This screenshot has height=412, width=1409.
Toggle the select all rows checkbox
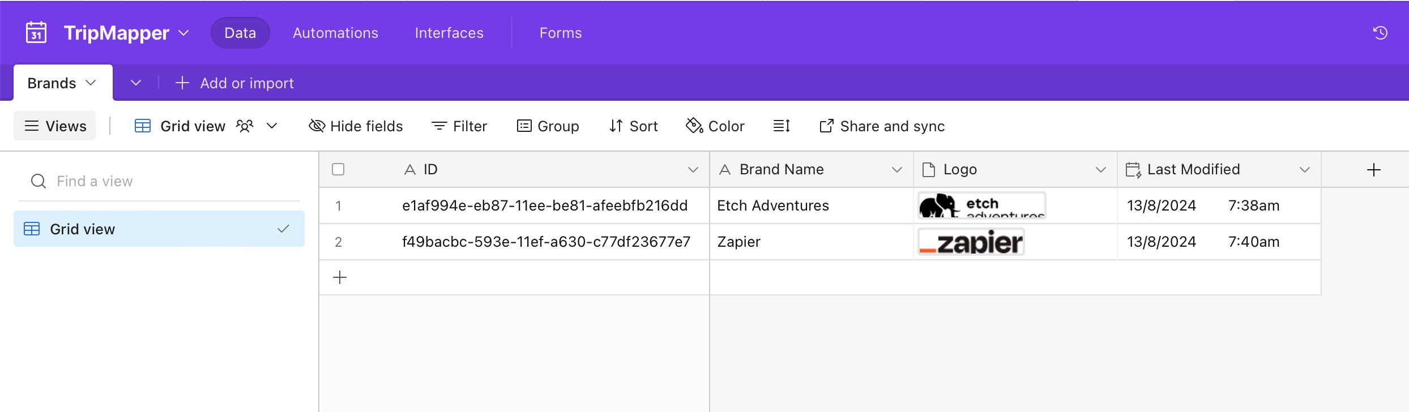[338, 169]
